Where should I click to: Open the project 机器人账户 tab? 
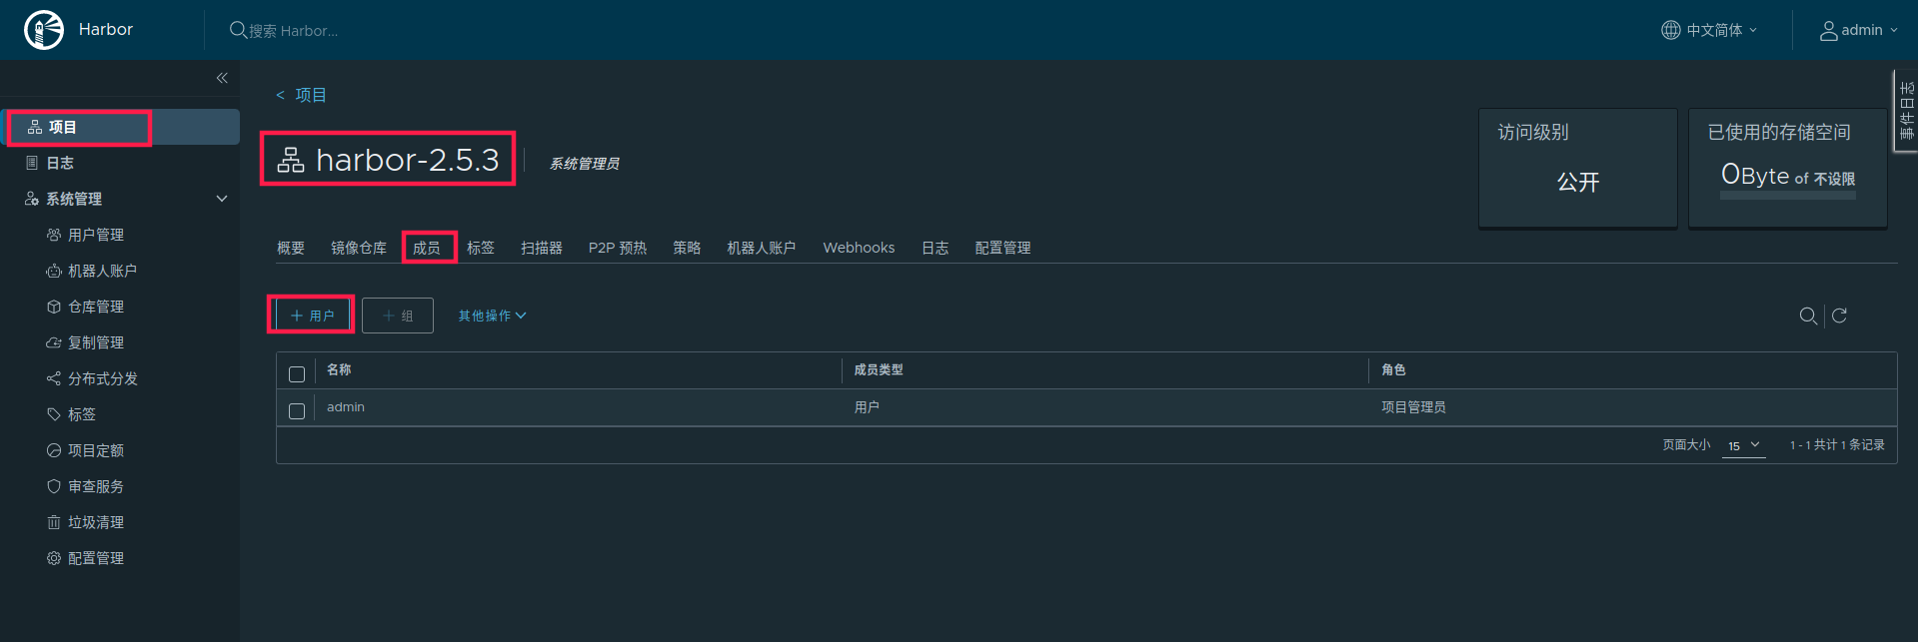point(762,248)
